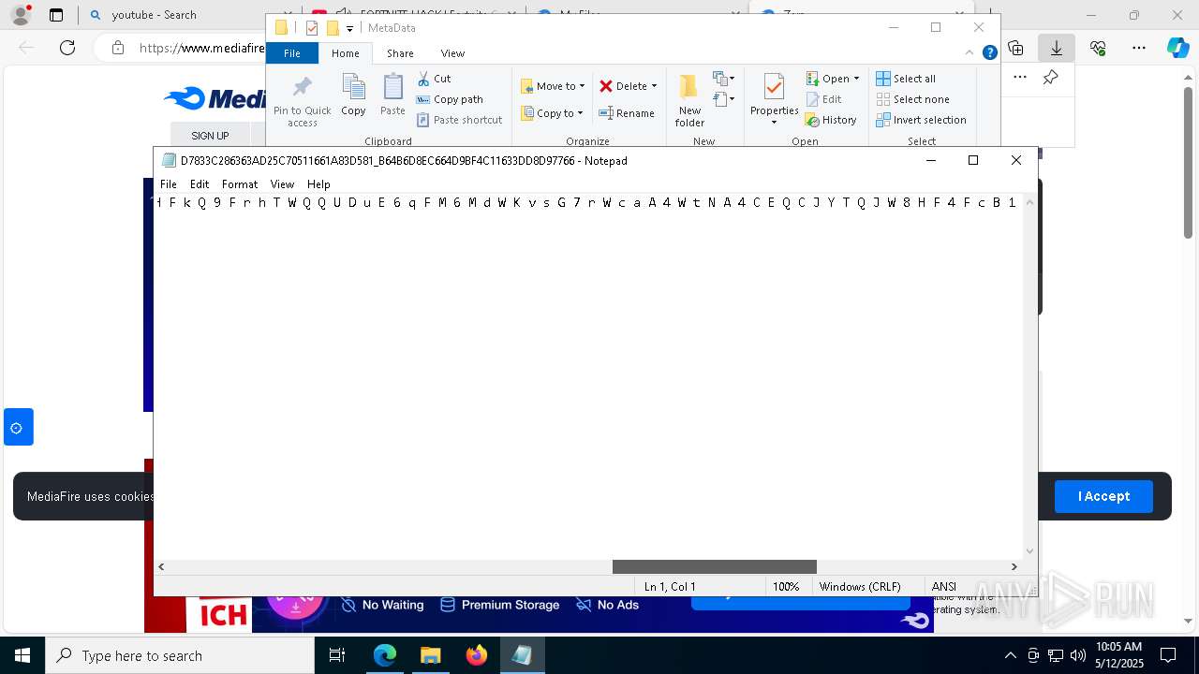Click Rename in Organize group
1199x674 pixels.
pyautogui.click(x=627, y=113)
